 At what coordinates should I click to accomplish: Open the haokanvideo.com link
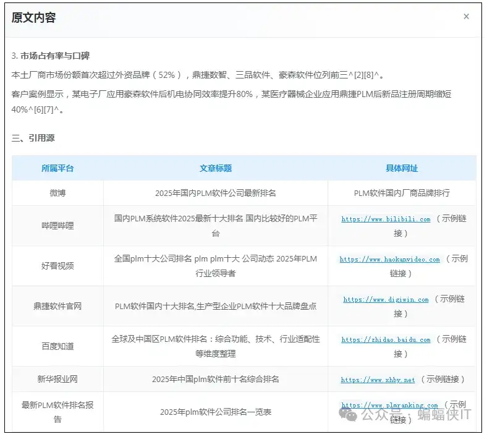pyautogui.click(x=389, y=259)
